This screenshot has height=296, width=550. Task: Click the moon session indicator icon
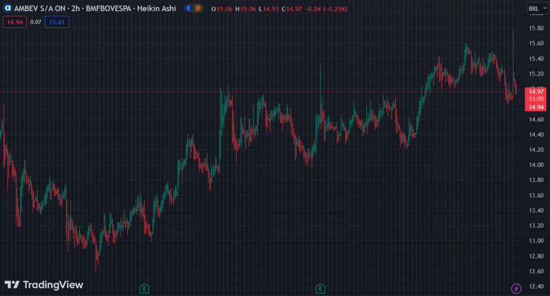189,8
